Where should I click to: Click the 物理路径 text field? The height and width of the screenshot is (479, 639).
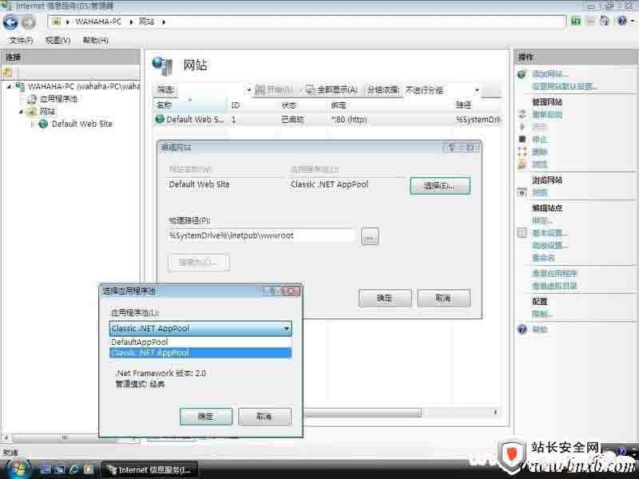261,236
